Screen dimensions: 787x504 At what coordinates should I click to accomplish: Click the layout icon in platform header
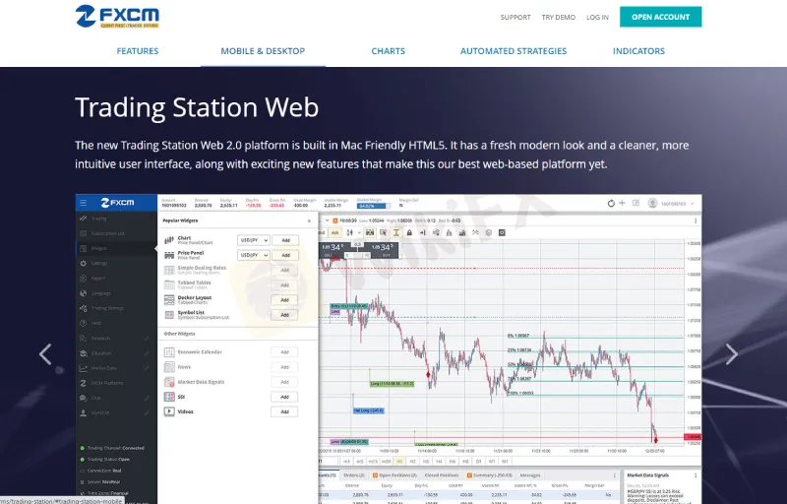coord(636,203)
